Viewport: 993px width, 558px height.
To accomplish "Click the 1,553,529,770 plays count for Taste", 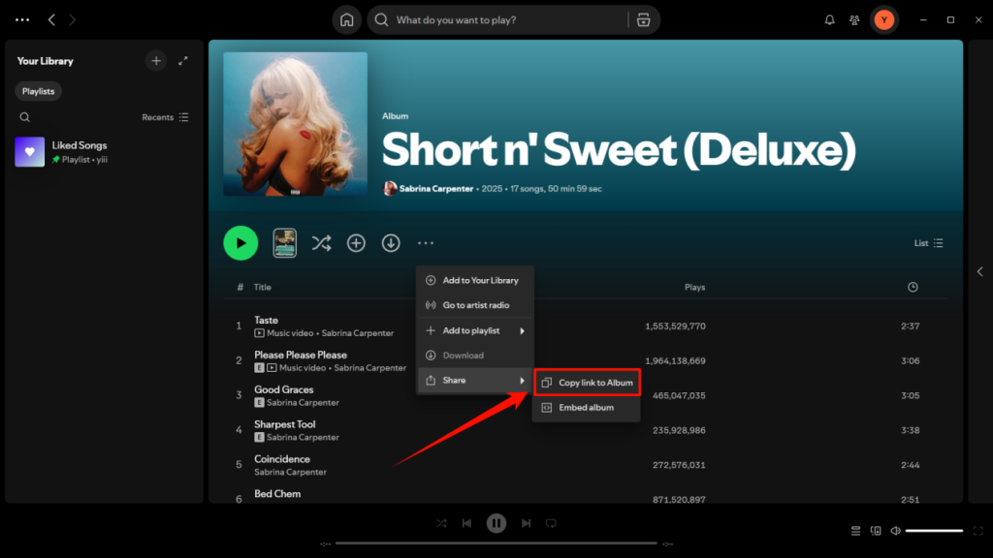I will (x=675, y=326).
